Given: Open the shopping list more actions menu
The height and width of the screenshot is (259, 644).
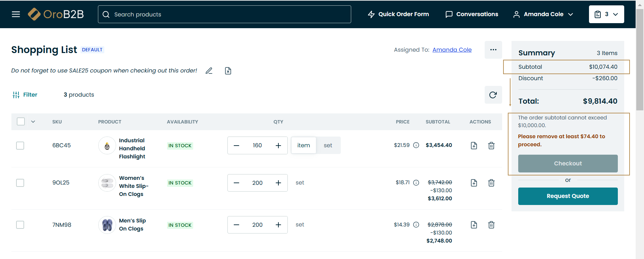Looking at the screenshot, I should click(x=493, y=50).
